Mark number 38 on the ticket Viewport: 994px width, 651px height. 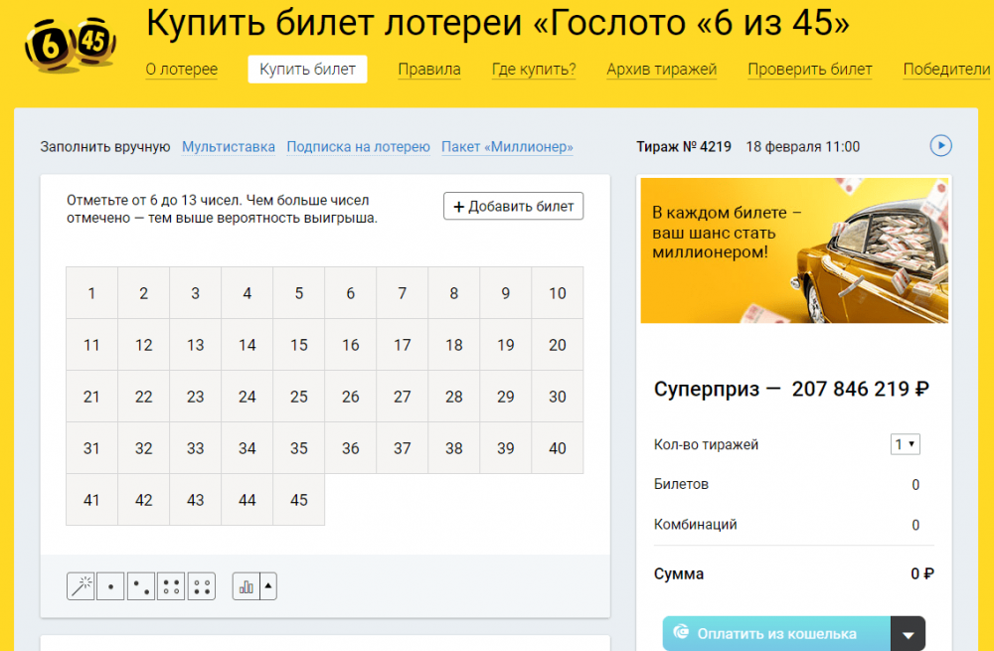[454, 448]
